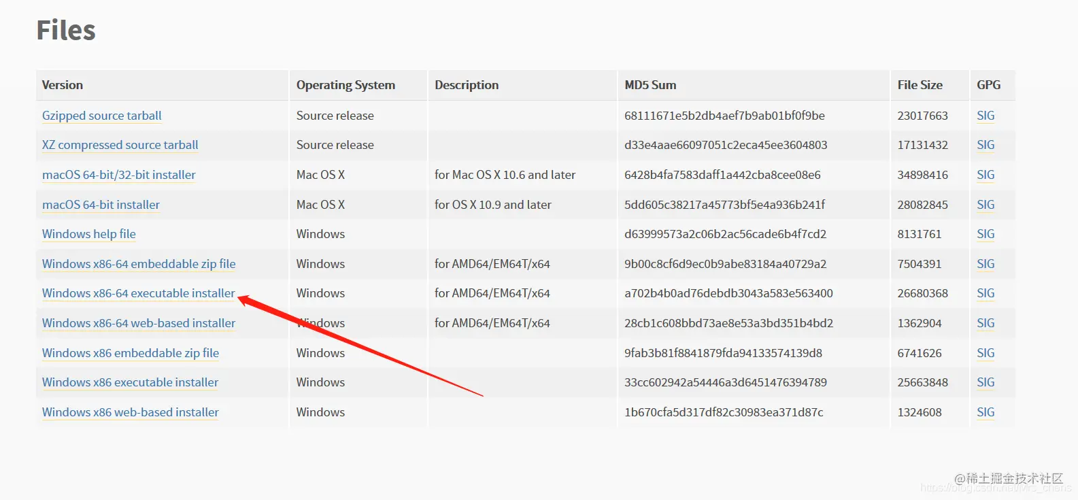Open SIG for x86-64 executable installer

point(986,293)
